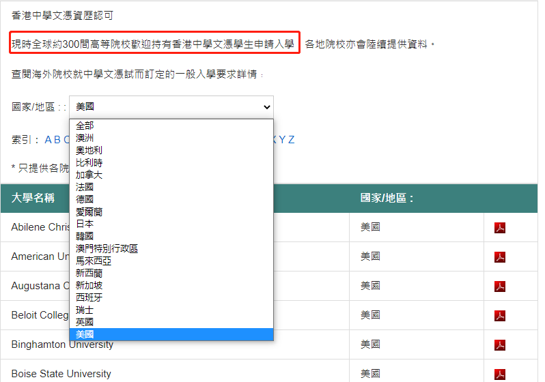This screenshot has width=545, height=382.
Task: Open PDF for Binghamton University row
Action: click(499, 345)
